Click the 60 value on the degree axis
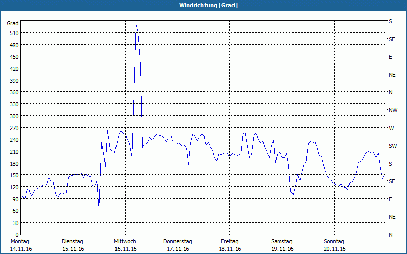This screenshot has width=407, height=254. 16,211
